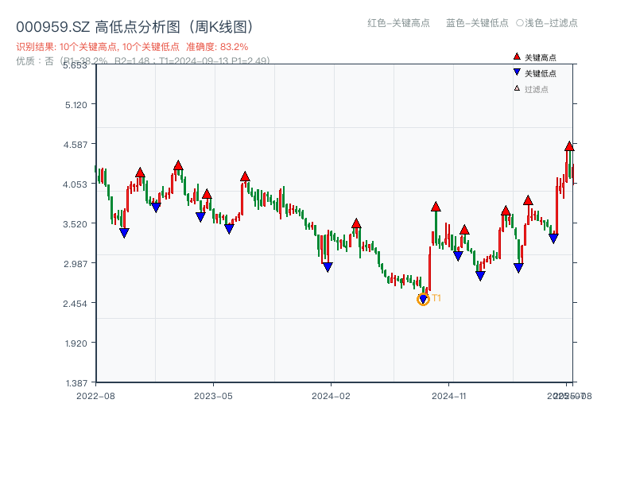Click the 关键低点 text in the legend box
Screen dimensions: 636x477
(x=541, y=73)
